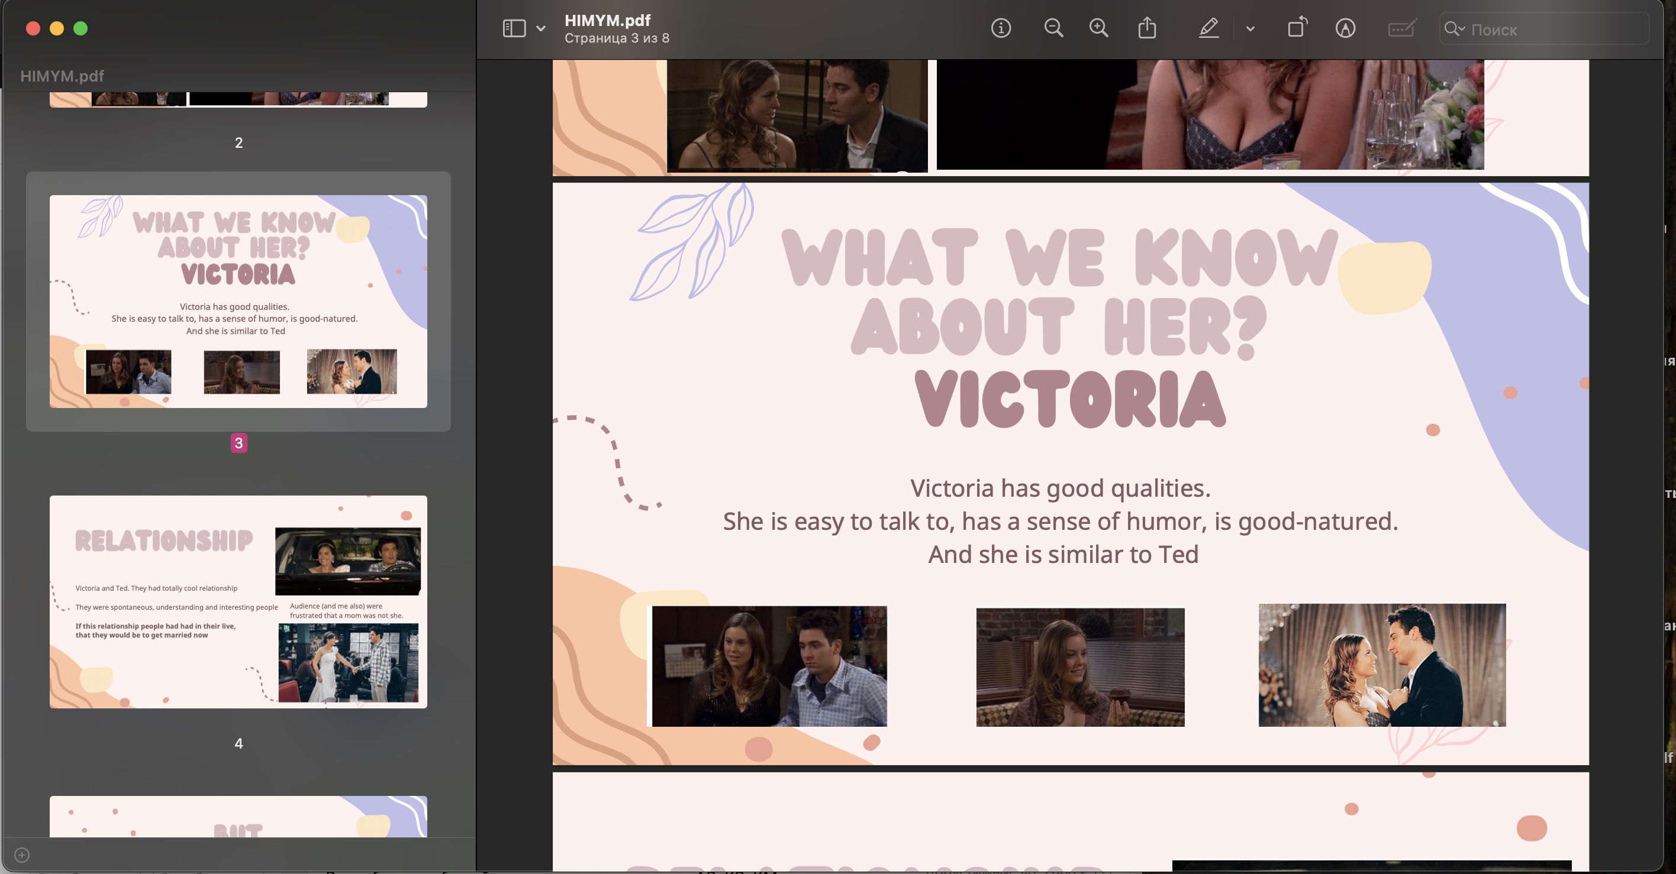
Task: Click the HIMYM.pdf sidebar title
Action: tap(62, 76)
